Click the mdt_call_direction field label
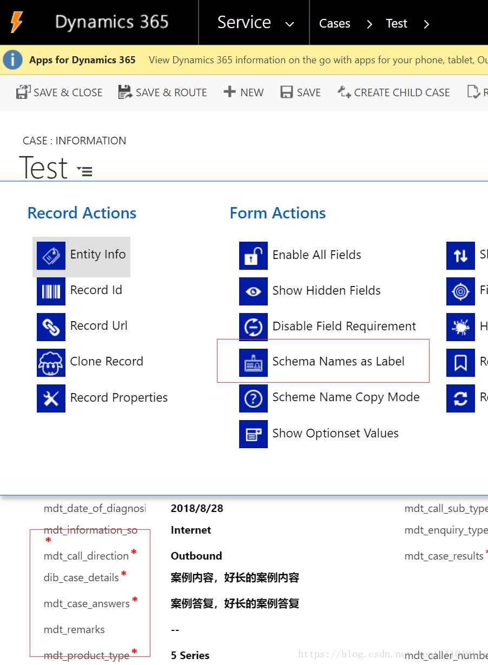Image resolution: width=488 pixels, height=665 pixels. [x=86, y=556]
